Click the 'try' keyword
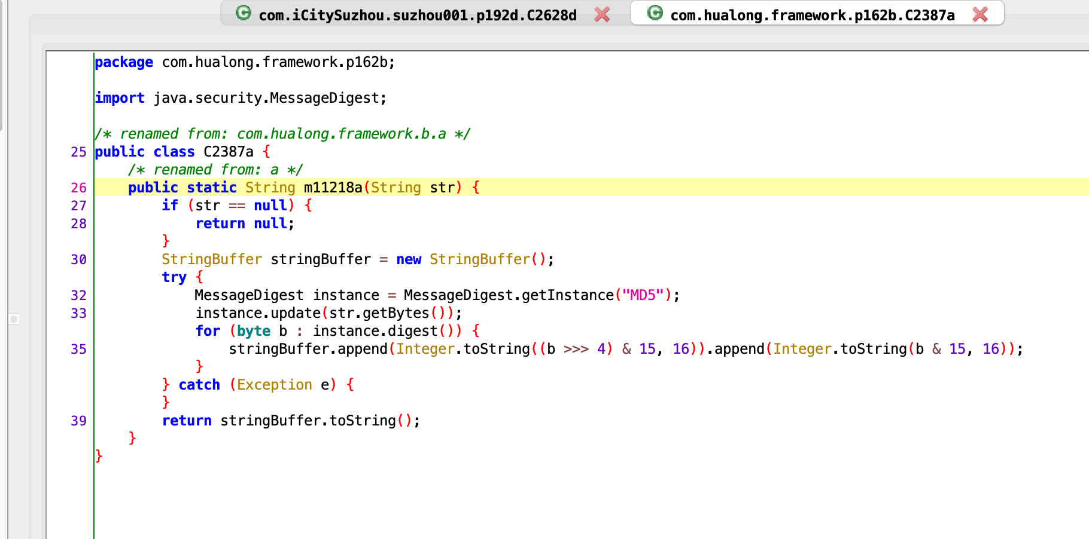This screenshot has height=539, width=1089. click(x=174, y=278)
